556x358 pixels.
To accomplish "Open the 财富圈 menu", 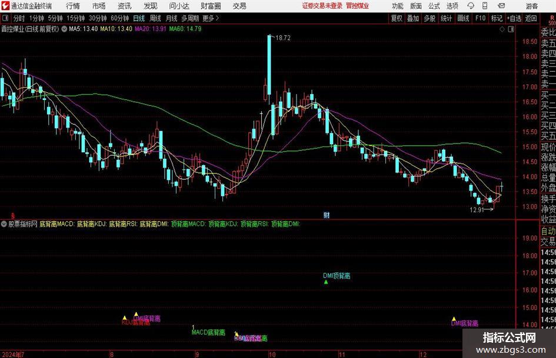I will point(211,6).
